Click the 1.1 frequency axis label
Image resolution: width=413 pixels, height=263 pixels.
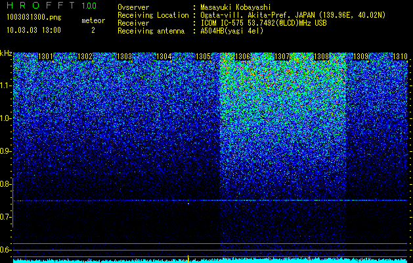point(6,85)
